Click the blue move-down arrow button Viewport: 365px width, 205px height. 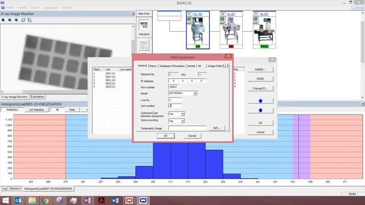(260, 110)
